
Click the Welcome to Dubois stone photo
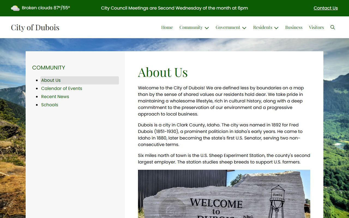tap(224, 194)
